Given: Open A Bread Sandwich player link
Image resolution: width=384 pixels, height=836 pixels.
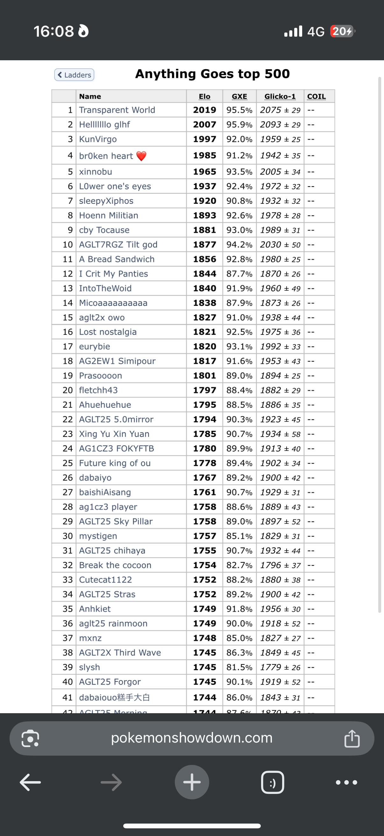Looking at the screenshot, I should 117,259.
